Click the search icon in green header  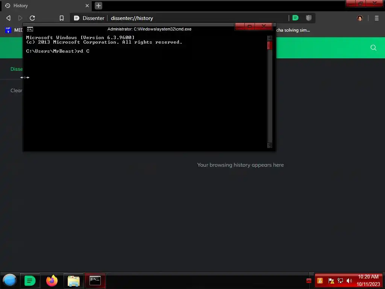[373, 48]
